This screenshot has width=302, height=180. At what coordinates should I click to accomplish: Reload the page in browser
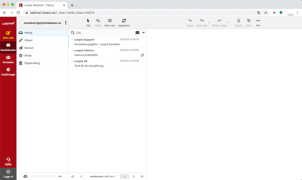[18, 13]
